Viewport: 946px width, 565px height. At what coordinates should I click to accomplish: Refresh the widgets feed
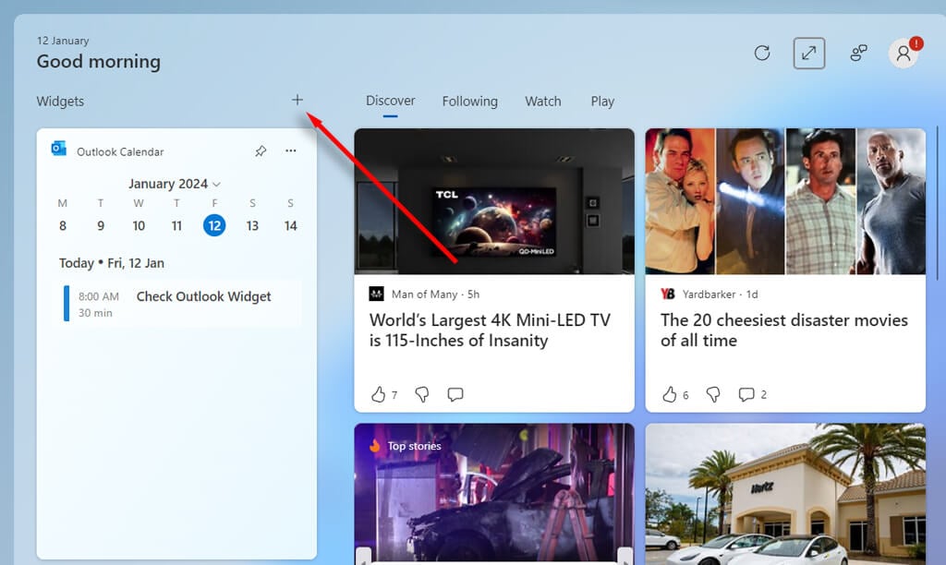pyautogui.click(x=762, y=53)
